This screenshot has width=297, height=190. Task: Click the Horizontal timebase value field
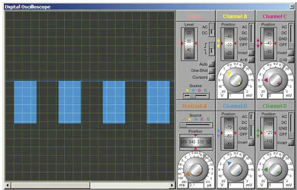[196, 185]
